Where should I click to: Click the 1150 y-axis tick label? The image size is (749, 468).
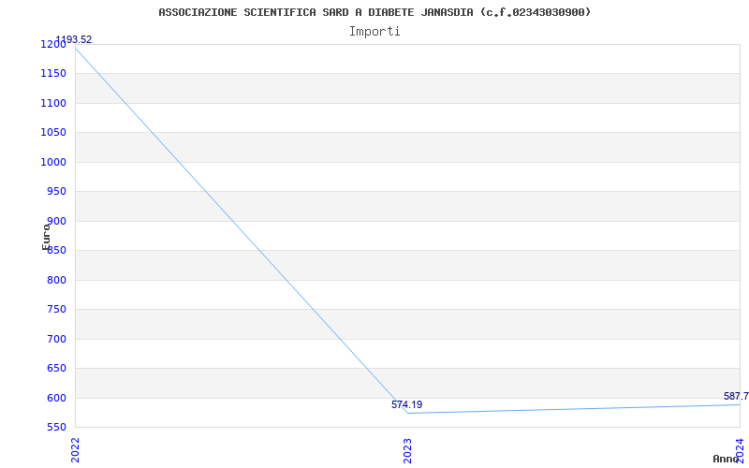[x=53, y=74]
